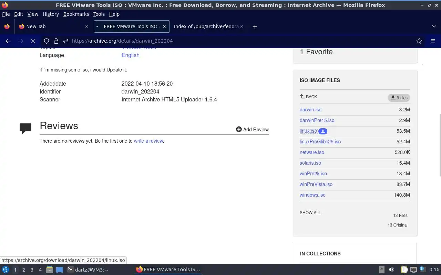Expand the list all tabs chevron
This screenshot has height=275, width=441.
point(434,26)
